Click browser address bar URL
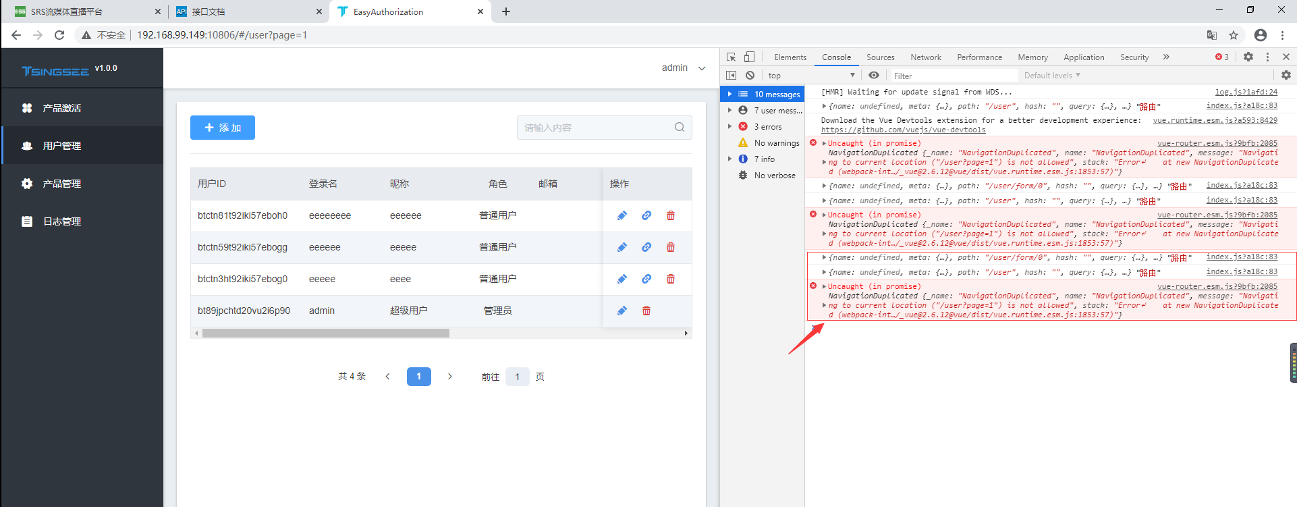This screenshot has height=507, width=1297. click(x=222, y=35)
